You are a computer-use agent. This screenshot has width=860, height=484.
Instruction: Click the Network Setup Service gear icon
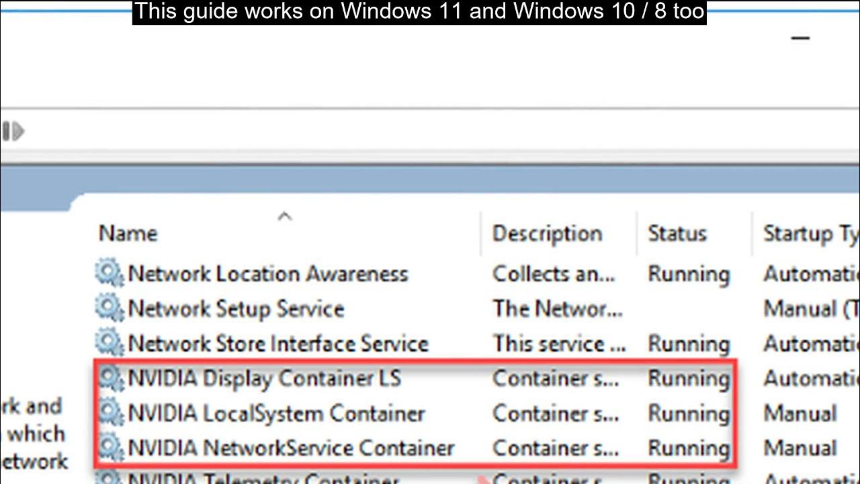(109, 308)
